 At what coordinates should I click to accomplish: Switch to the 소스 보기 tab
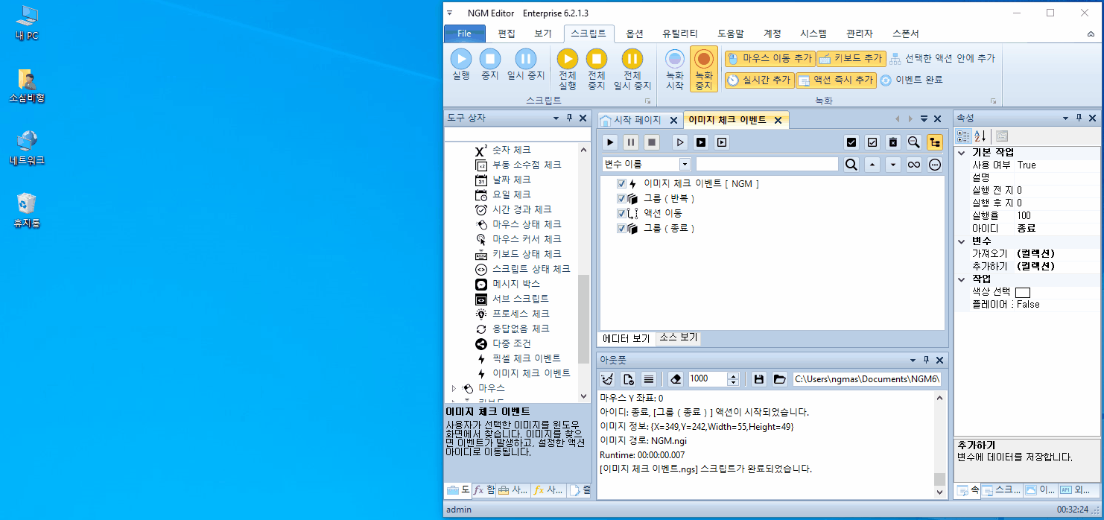point(679,338)
